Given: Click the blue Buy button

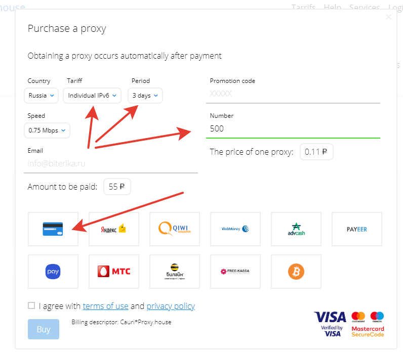Looking at the screenshot, I should pos(44,329).
